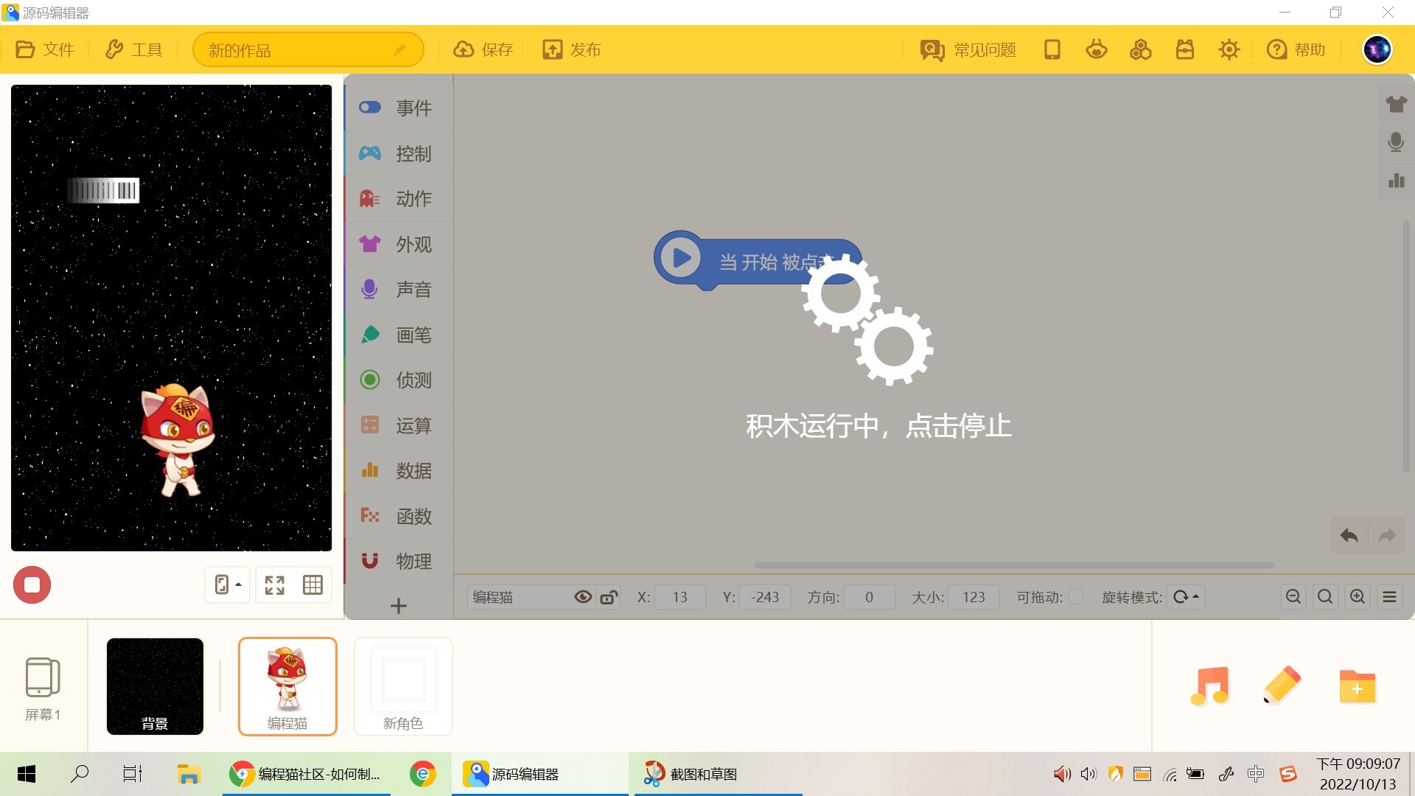Screen dimensions: 1415x796
Task: Open the 帮助 help menu
Action: pyautogui.click(x=1296, y=49)
